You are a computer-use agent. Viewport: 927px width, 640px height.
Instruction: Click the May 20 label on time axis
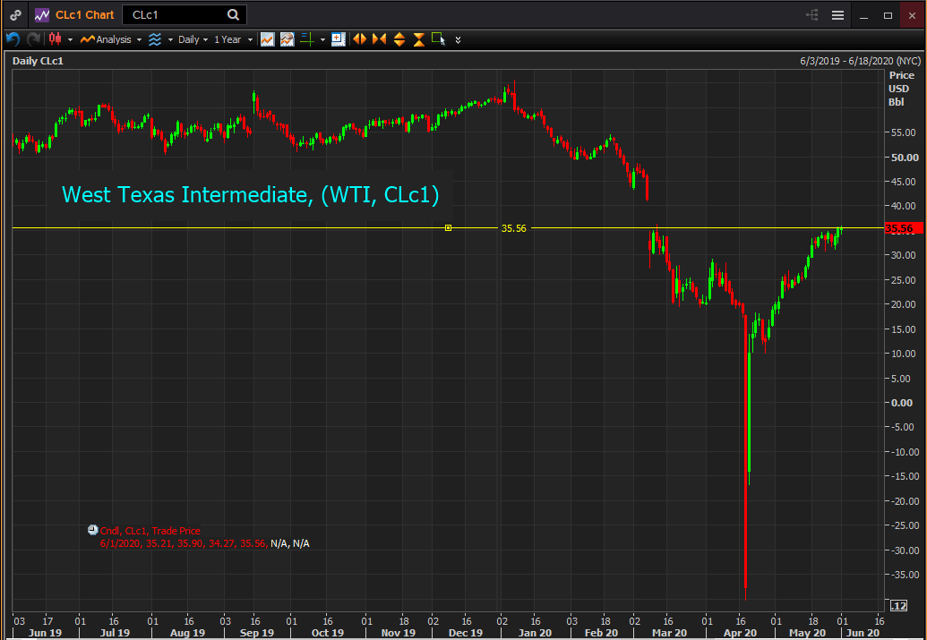[808, 632]
